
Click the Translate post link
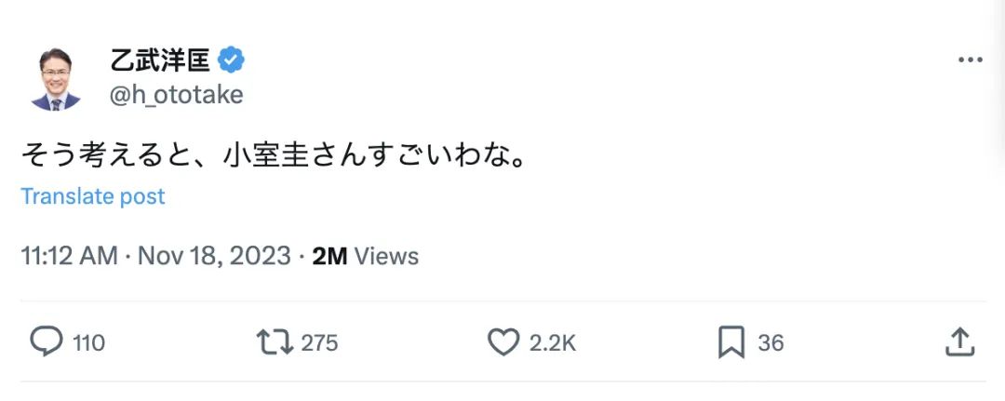(x=93, y=196)
